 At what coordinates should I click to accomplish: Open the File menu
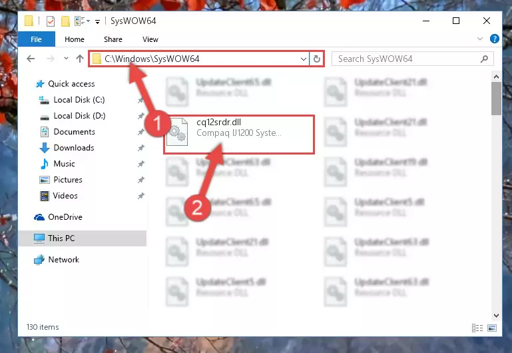36,39
